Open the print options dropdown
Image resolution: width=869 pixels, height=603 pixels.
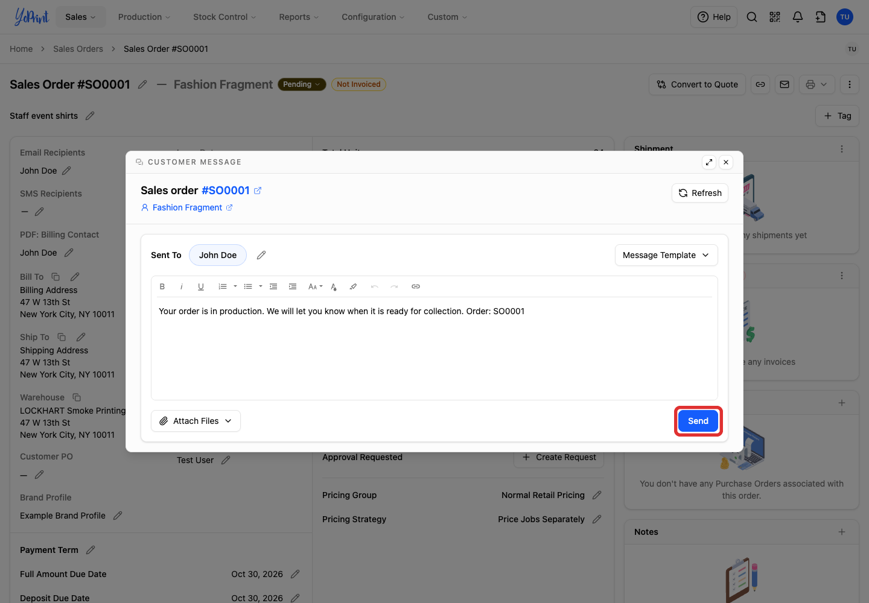pos(817,84)
